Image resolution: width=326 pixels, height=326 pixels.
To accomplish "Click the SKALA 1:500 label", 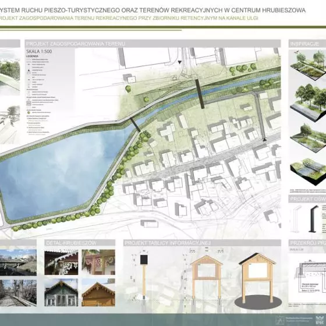I will click(39, 51).
